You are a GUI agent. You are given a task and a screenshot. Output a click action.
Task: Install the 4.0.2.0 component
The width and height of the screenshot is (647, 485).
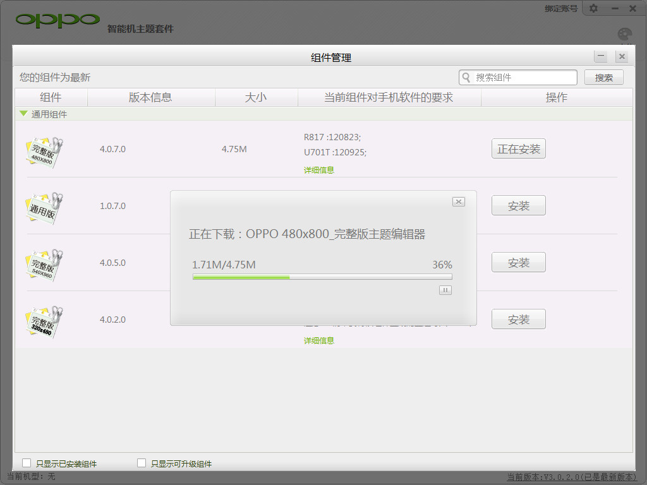519,319
